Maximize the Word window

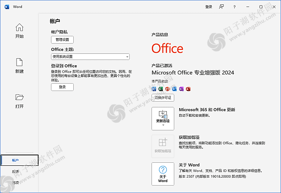pos(261,7)
